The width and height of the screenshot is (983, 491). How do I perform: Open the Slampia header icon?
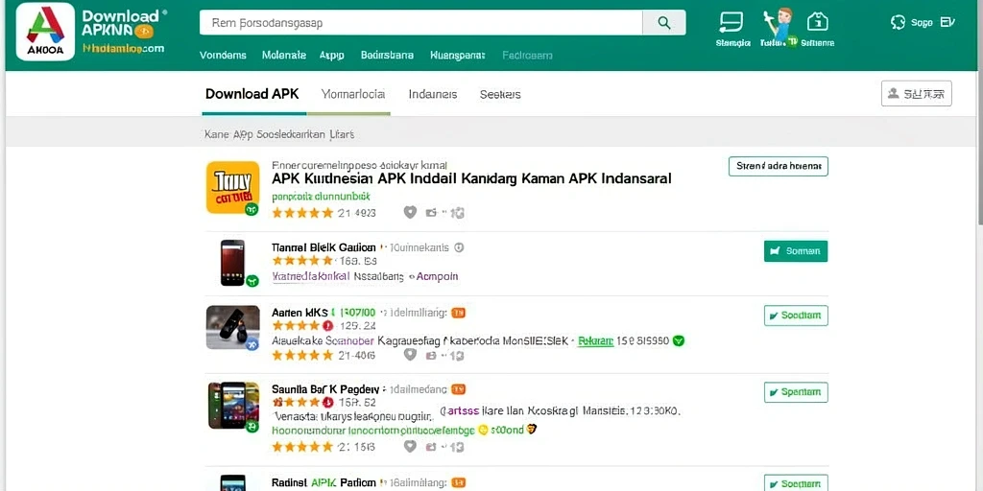pos(732,29)
